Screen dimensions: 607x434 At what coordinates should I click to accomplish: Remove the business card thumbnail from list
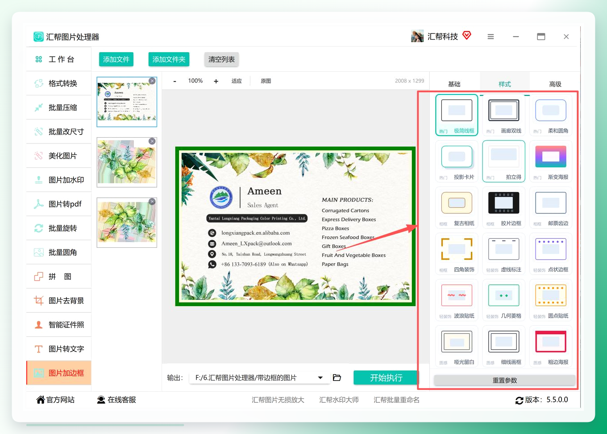click(x=152, y=81)
